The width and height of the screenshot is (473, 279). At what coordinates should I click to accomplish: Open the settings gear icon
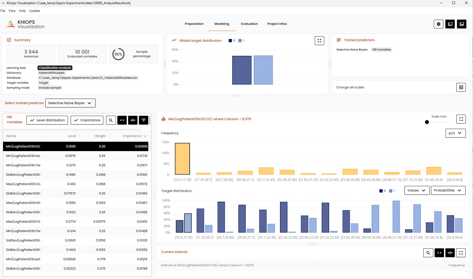[438, 24]
